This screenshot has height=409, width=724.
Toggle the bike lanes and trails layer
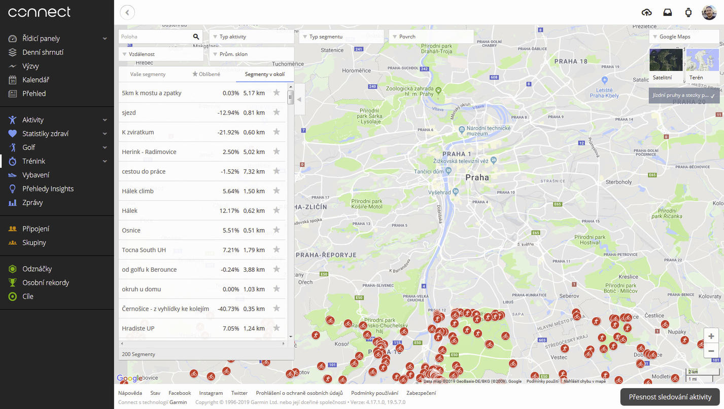pos(683,95)
